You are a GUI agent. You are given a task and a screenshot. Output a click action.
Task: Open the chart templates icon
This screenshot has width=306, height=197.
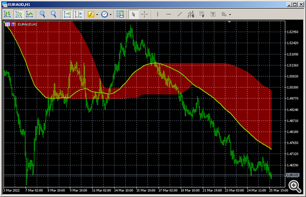120,14
